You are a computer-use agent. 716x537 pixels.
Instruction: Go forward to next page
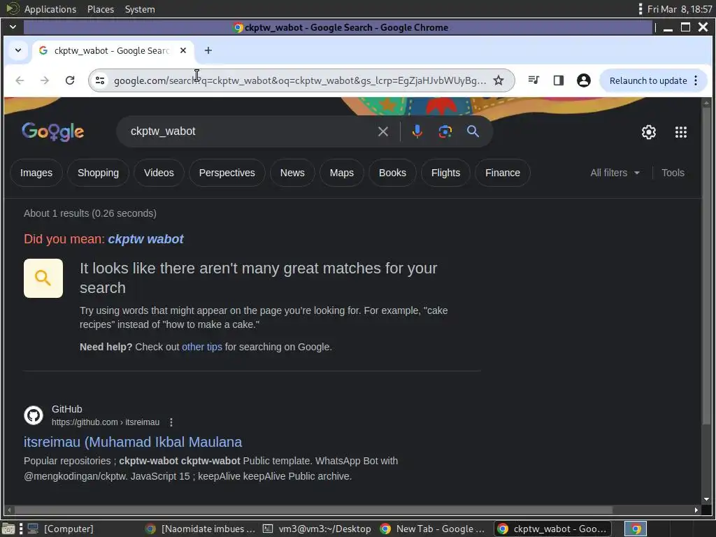click(x=44, y=80)
